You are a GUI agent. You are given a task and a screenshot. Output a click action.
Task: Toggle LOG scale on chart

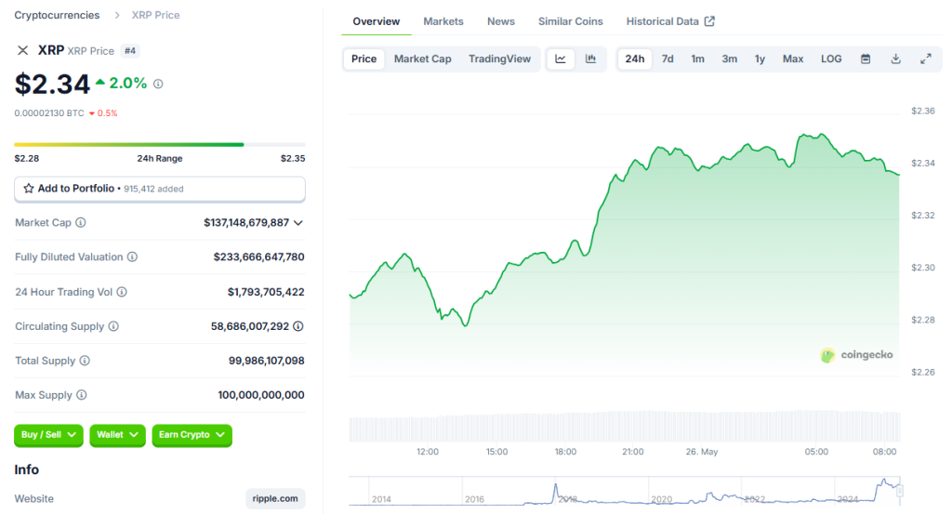click(831, 59)
